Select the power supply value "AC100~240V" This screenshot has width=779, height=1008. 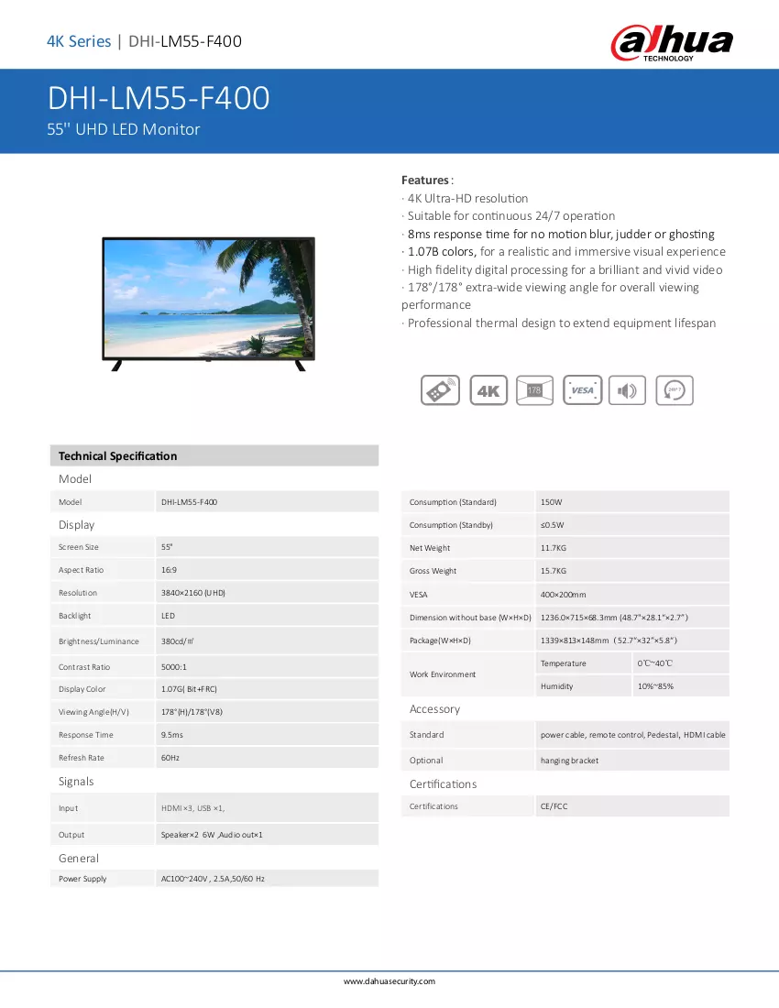[x=184, y=879]
